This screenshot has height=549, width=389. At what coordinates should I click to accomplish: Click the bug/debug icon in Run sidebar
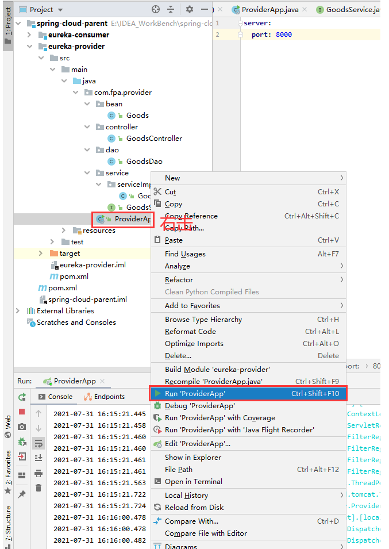(x=22, y=441)
